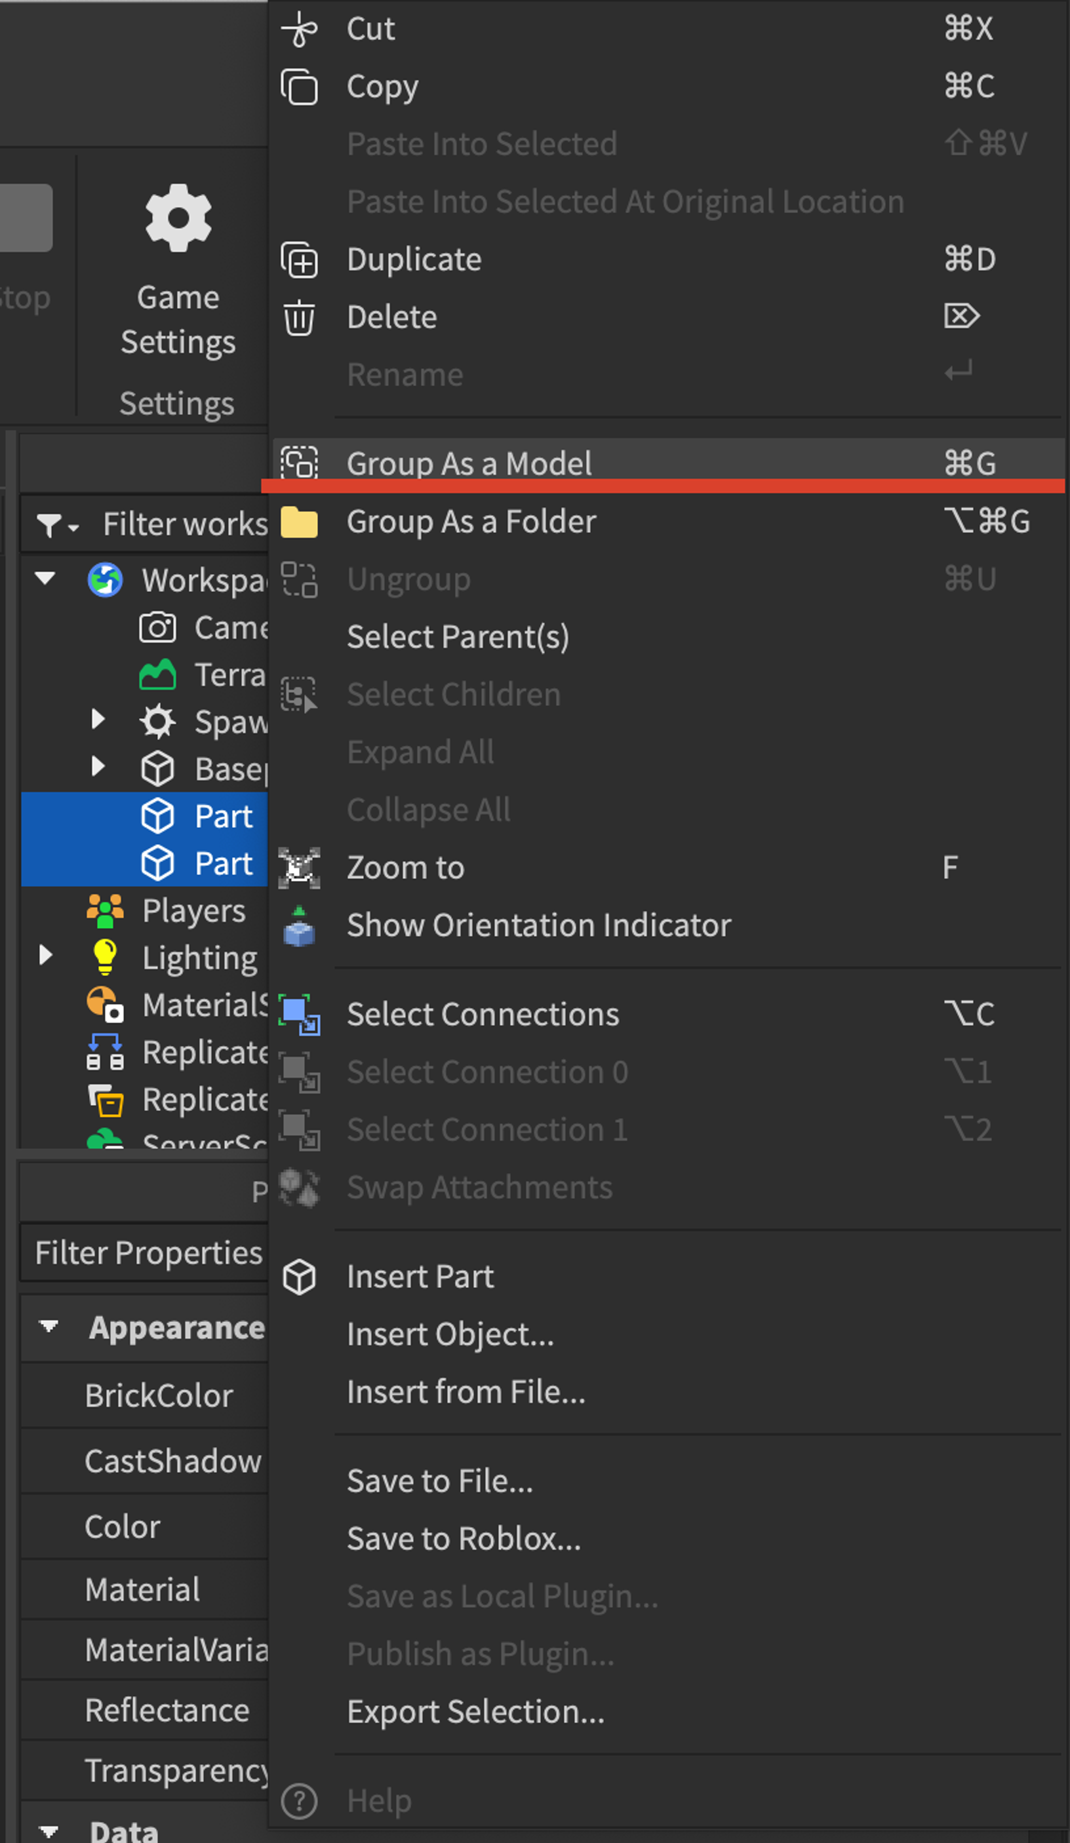Click the Cut scissors icon
The height and width of the screenshot is (1843, 1070).
click(x=300, y=29)
